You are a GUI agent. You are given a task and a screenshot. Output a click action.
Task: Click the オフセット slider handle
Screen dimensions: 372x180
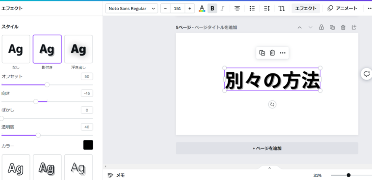(47, 84)
